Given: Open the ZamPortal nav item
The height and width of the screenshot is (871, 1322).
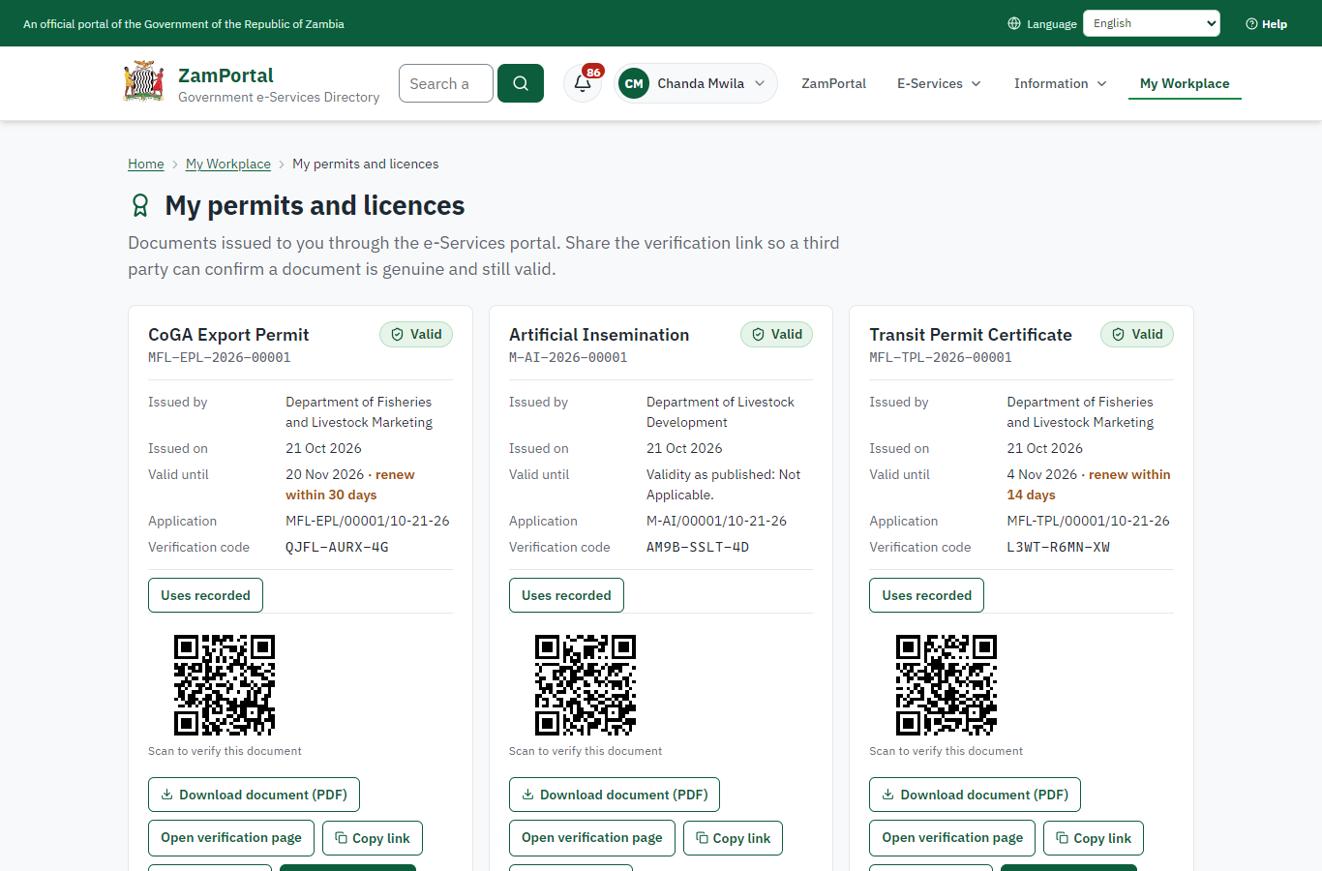Looking at the screenshot, I should 834,83.
